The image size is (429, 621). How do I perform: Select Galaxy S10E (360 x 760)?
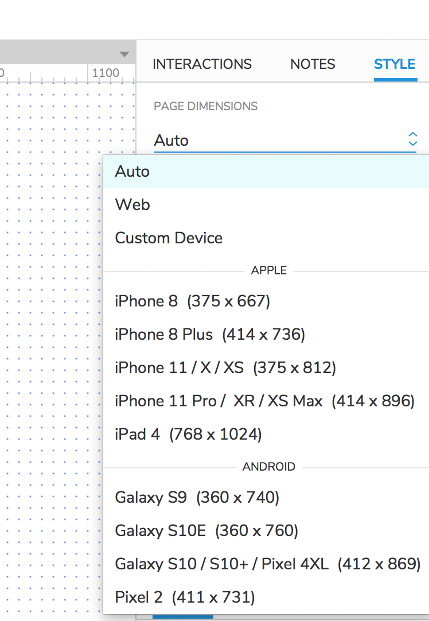tap(266, 531)
